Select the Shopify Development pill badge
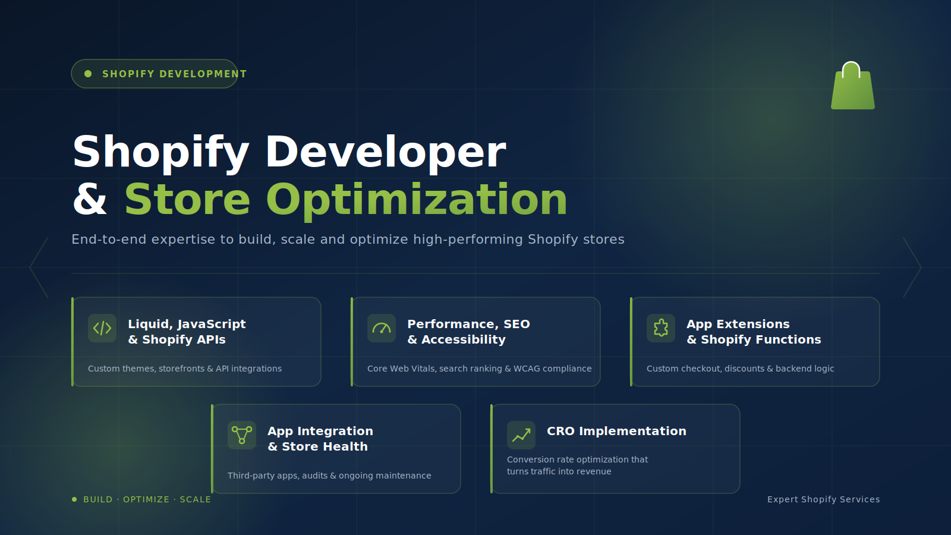 click(x=155, y=74)
